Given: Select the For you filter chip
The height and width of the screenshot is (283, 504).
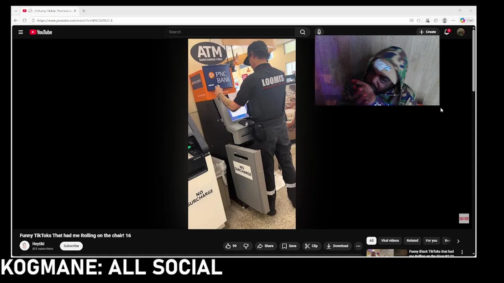Looking at the screenshot, I should pyautogui.click(x=431, y=241).
